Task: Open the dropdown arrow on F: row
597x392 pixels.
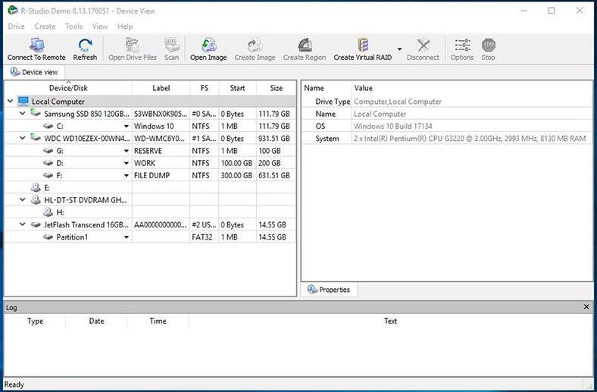Action: (127, 176)
